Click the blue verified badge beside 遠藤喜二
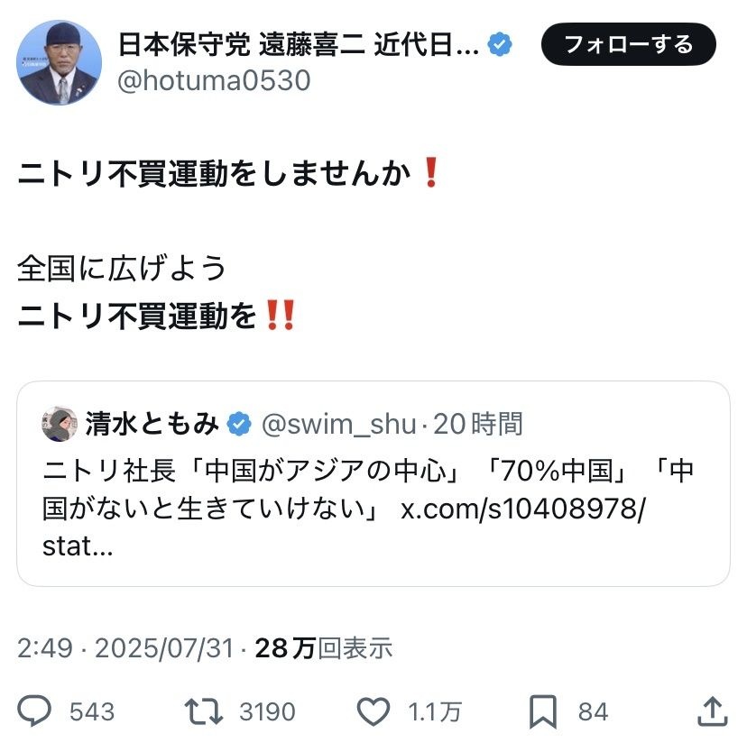Image resolution: width=747 pixels, height=752 pixels. pos(500,44)
